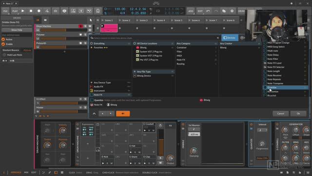This screenshot has width=312, height=176.
Task: Launch Scene 5
Action: [x=172, y=20]
